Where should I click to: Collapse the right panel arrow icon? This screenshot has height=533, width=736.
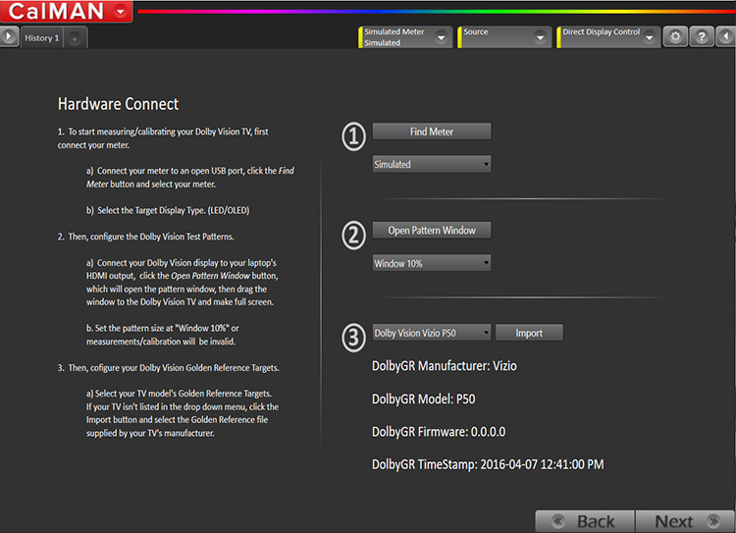click(x=726, y=36)
